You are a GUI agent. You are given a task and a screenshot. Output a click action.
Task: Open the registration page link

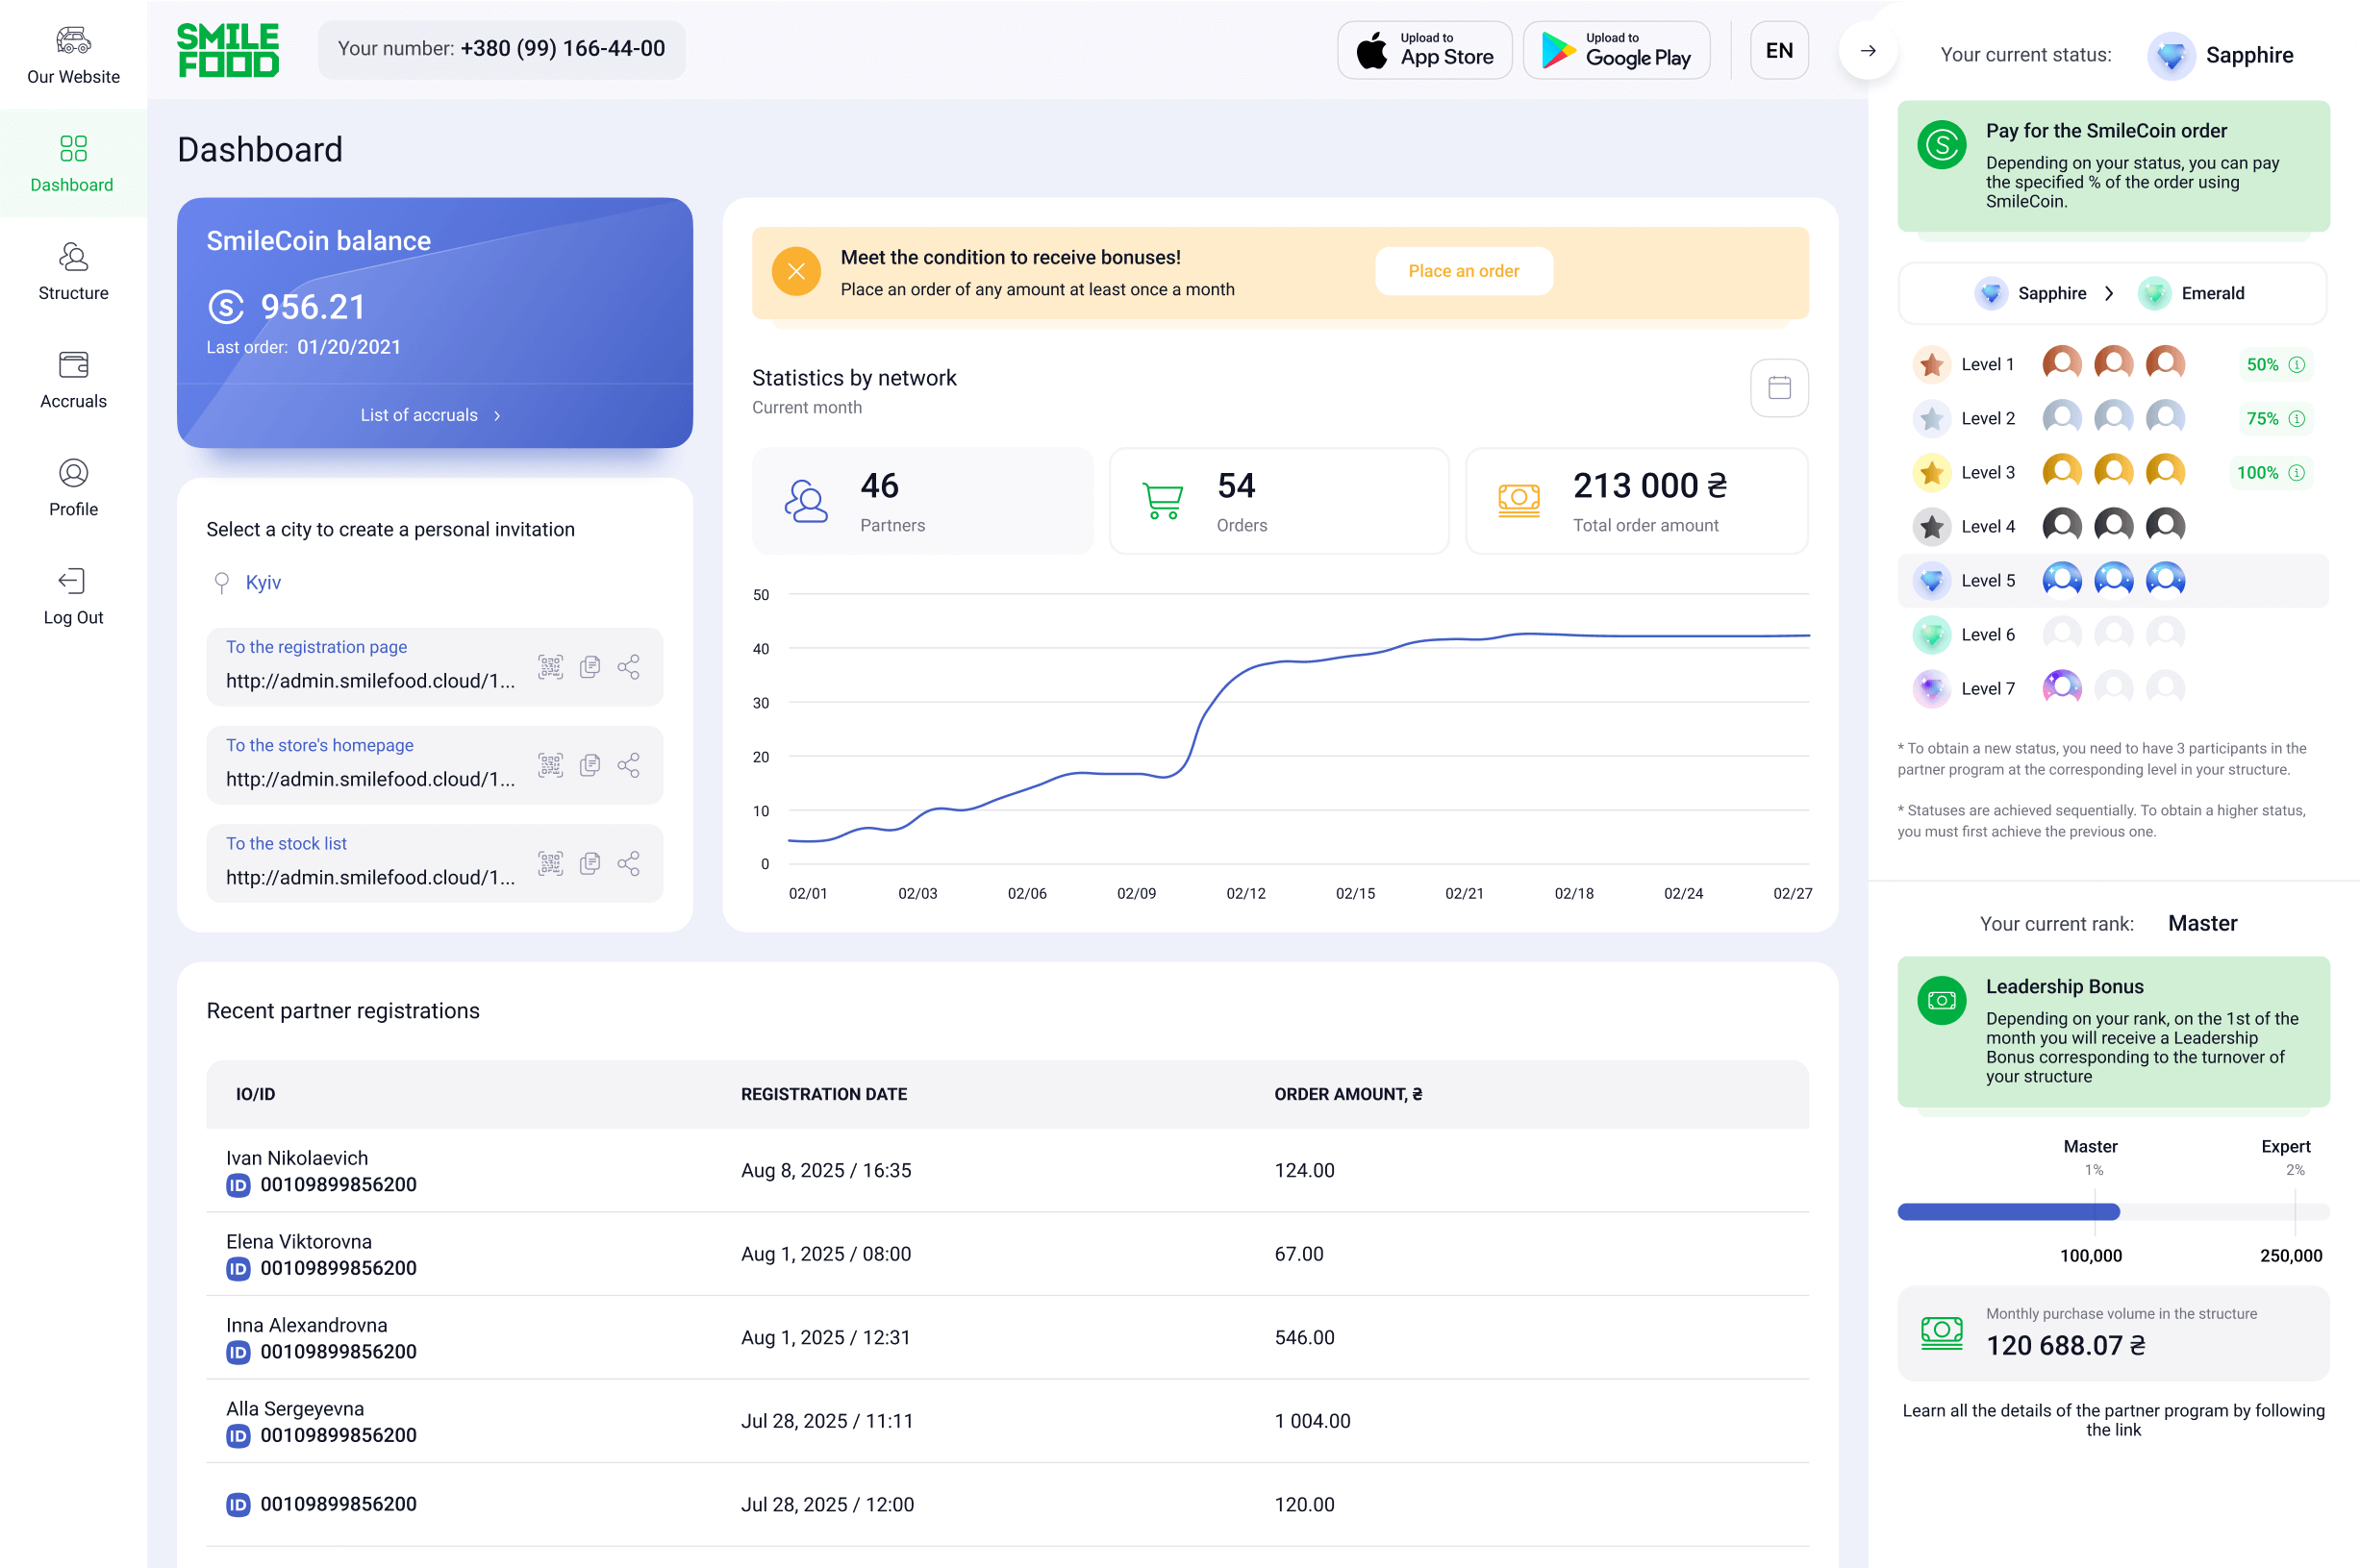pyautogui.click(x=316, y=647)
